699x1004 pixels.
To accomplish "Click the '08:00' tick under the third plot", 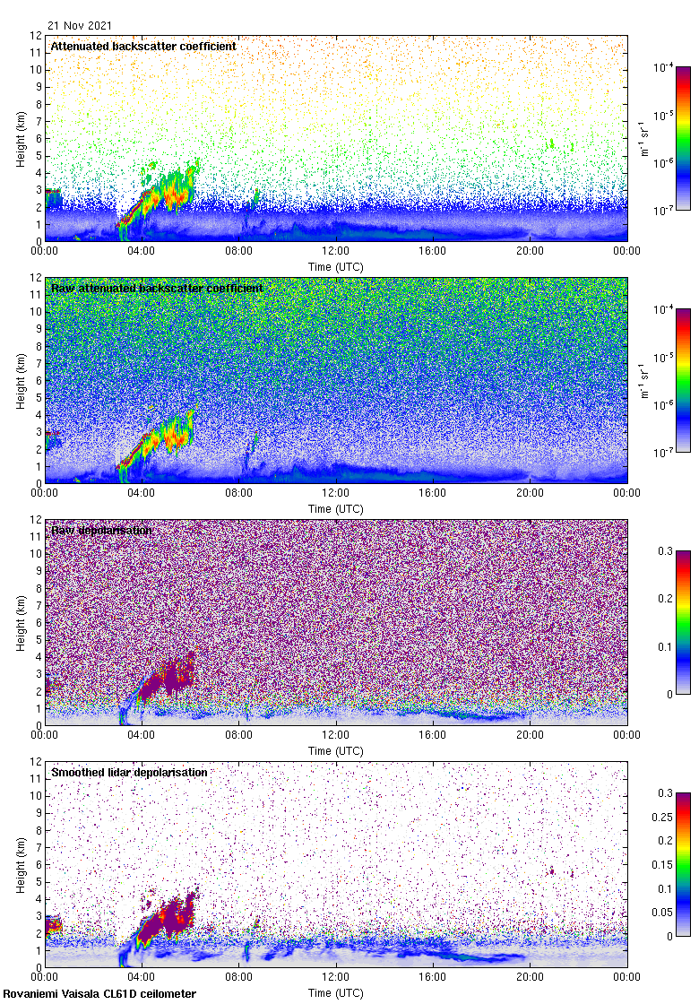I will 238,735.
